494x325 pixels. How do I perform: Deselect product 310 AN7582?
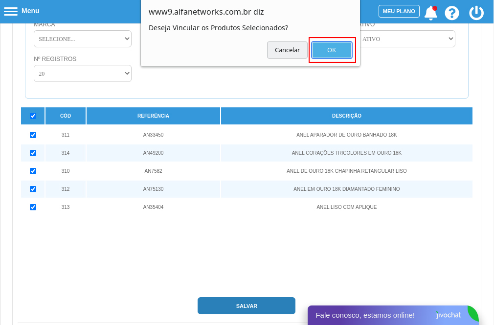(x=33, y=171)
